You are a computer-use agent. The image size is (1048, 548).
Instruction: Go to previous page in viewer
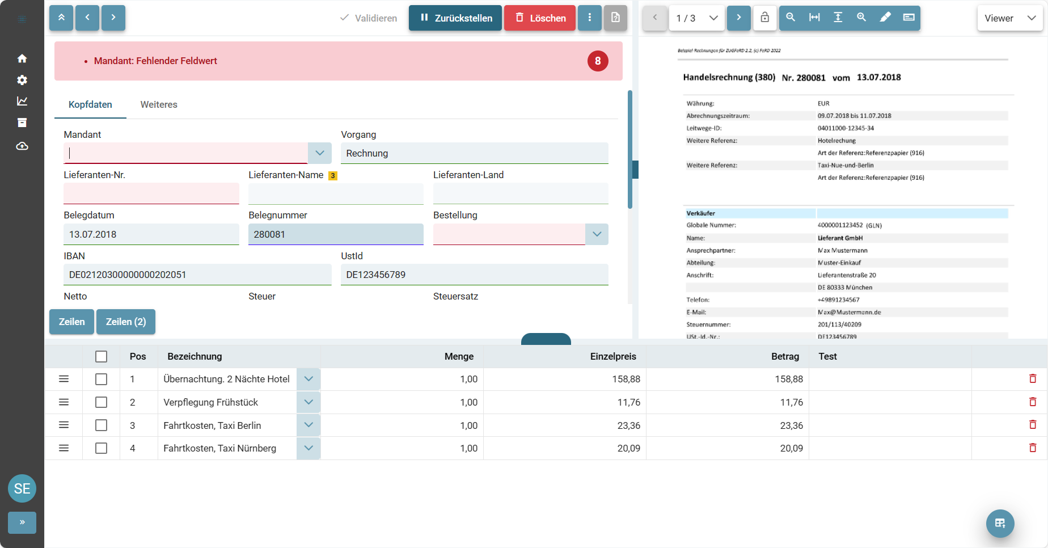click(655, 18)
